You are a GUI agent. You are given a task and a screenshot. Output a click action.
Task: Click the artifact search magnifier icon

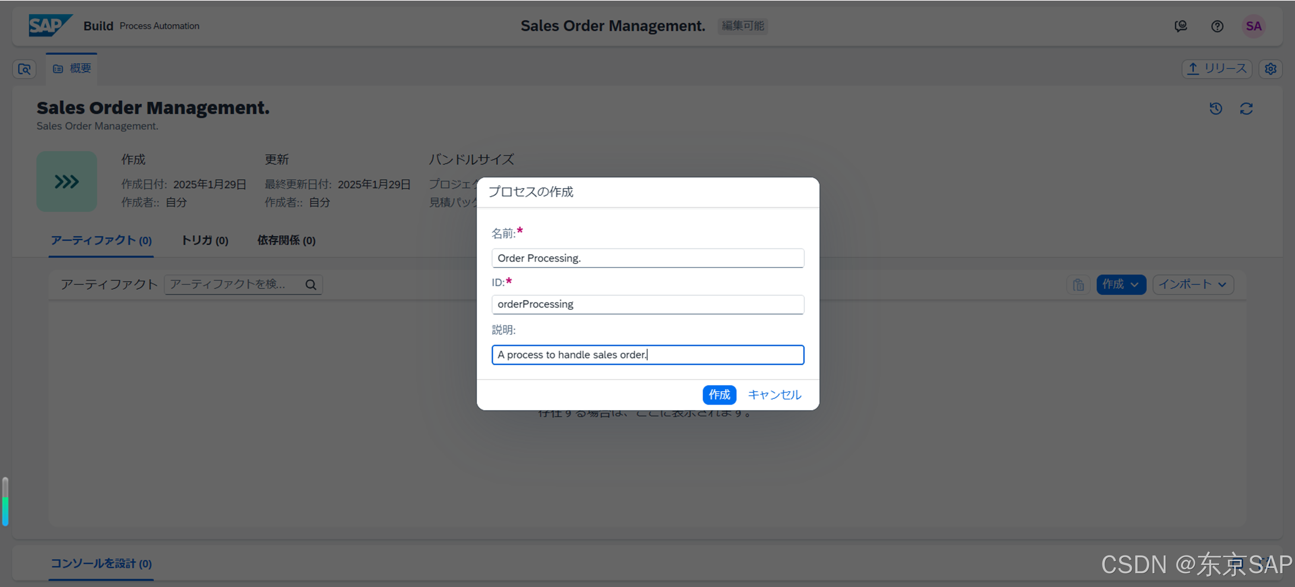(x=311, y=284)
